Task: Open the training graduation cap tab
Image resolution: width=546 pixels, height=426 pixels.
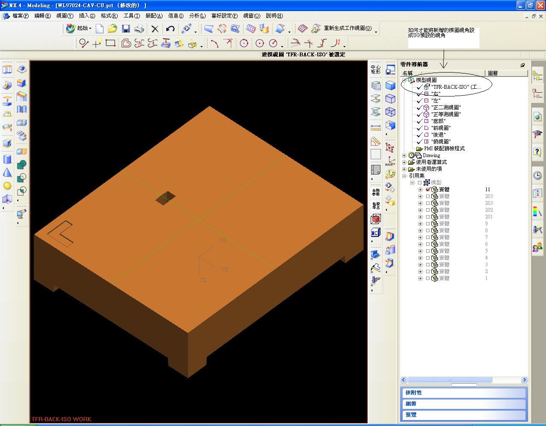Action: [x=537, y=134]
